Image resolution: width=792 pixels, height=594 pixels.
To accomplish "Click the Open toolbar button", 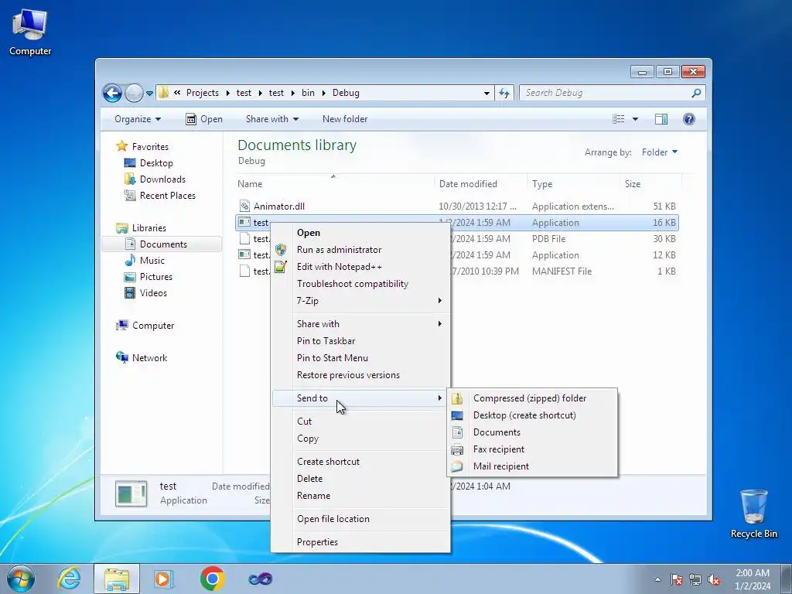I will pyautogui.click(x=204, y=119).
